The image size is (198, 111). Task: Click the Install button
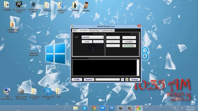87,42
